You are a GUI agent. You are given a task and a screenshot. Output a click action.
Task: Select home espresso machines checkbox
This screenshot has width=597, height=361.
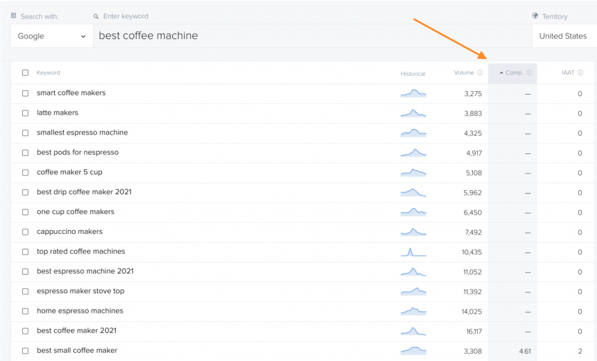(x=25, y=311)
